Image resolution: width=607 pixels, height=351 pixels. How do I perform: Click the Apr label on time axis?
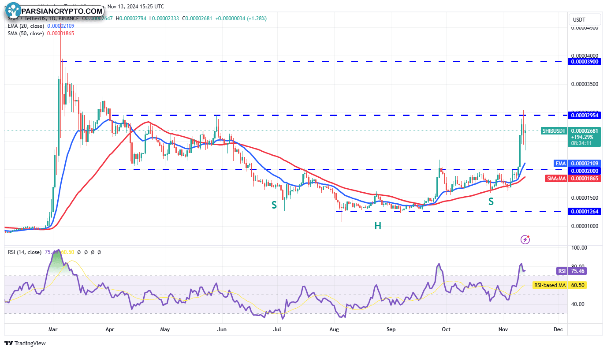click(110, 329)
